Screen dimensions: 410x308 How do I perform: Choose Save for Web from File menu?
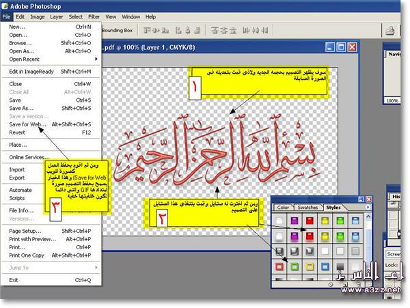50,124
